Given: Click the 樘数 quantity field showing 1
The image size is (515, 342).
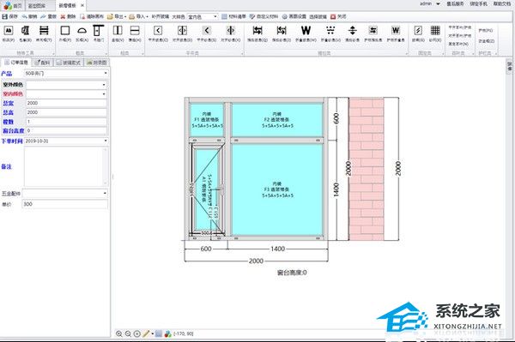Looking at the screenshot, I should pyautogui.click(x=66, y=122).
